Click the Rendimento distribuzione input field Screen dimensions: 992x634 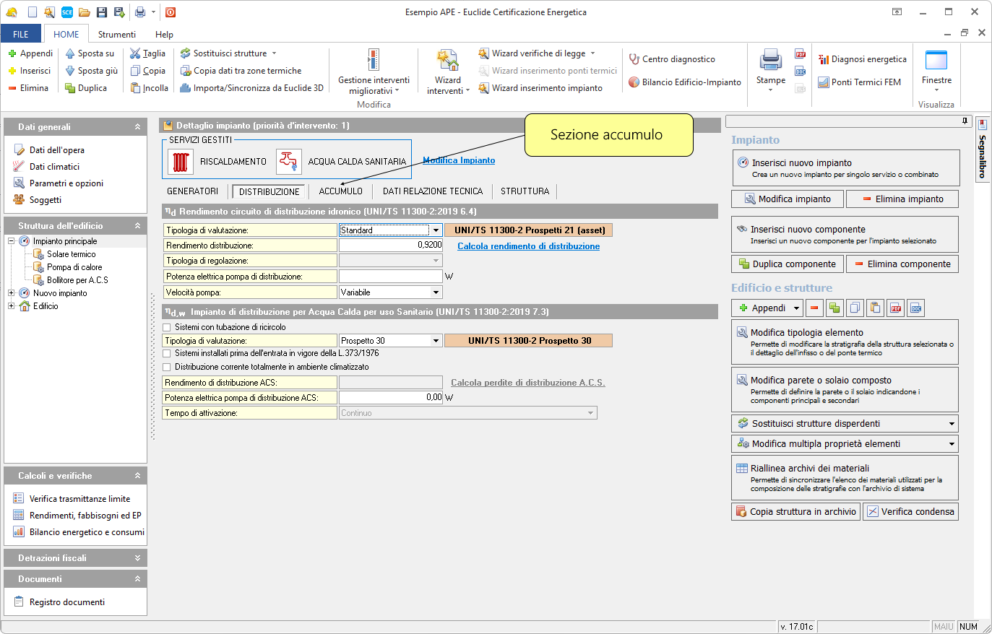click(390, 246)
